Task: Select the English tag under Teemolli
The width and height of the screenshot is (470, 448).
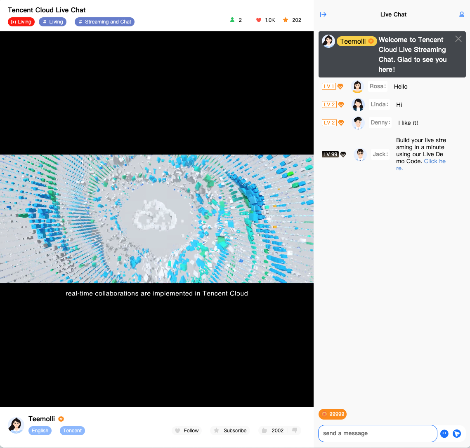Action: (40, 431)
